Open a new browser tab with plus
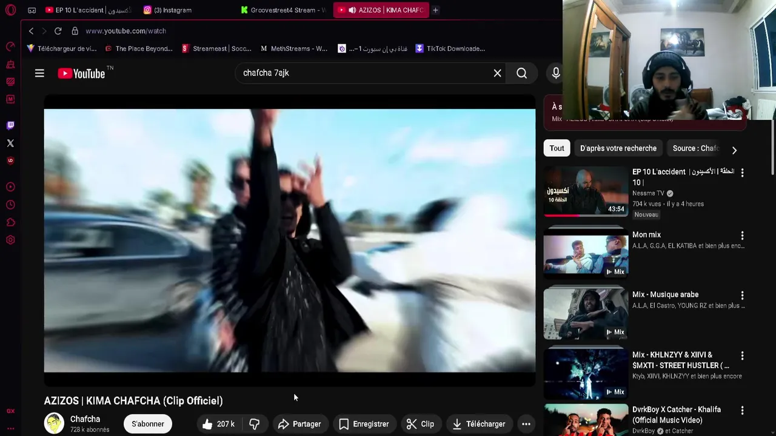The image size is (776, 436). click(x=435, y=10)
